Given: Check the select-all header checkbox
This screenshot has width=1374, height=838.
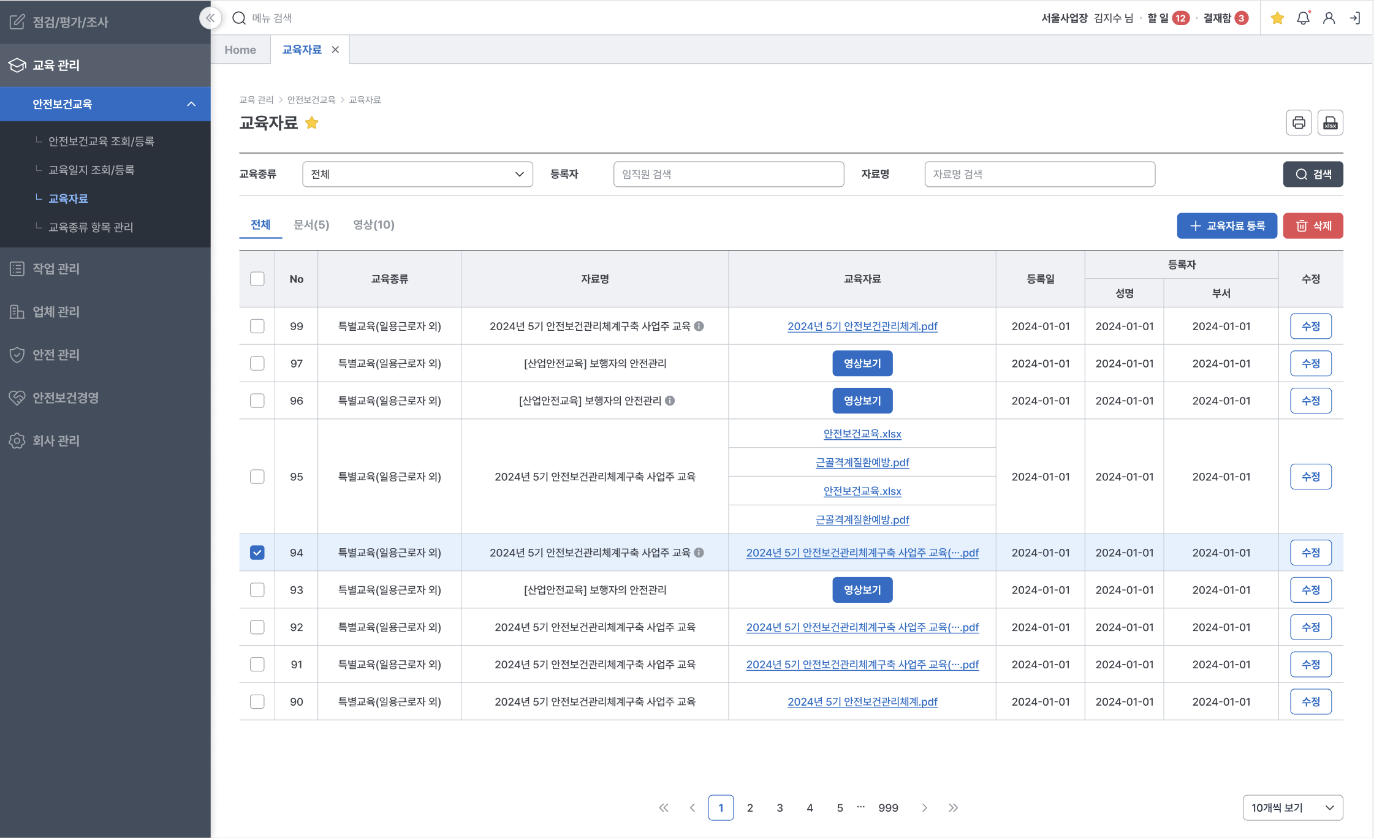Looking at the screenshot, I should tap(257, 279).
